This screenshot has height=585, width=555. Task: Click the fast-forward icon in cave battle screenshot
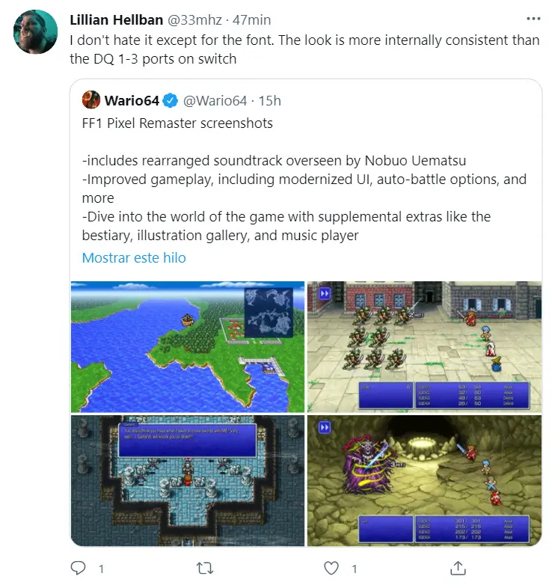(325, 427)
